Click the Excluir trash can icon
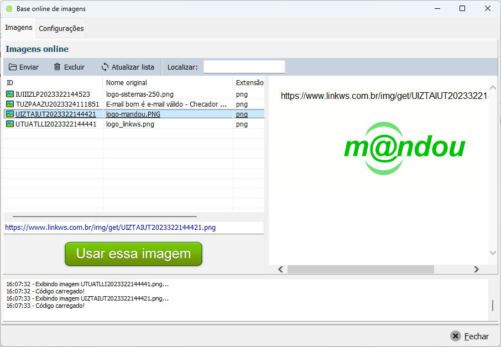The image size is (501, 347). (x=57, y=67)
